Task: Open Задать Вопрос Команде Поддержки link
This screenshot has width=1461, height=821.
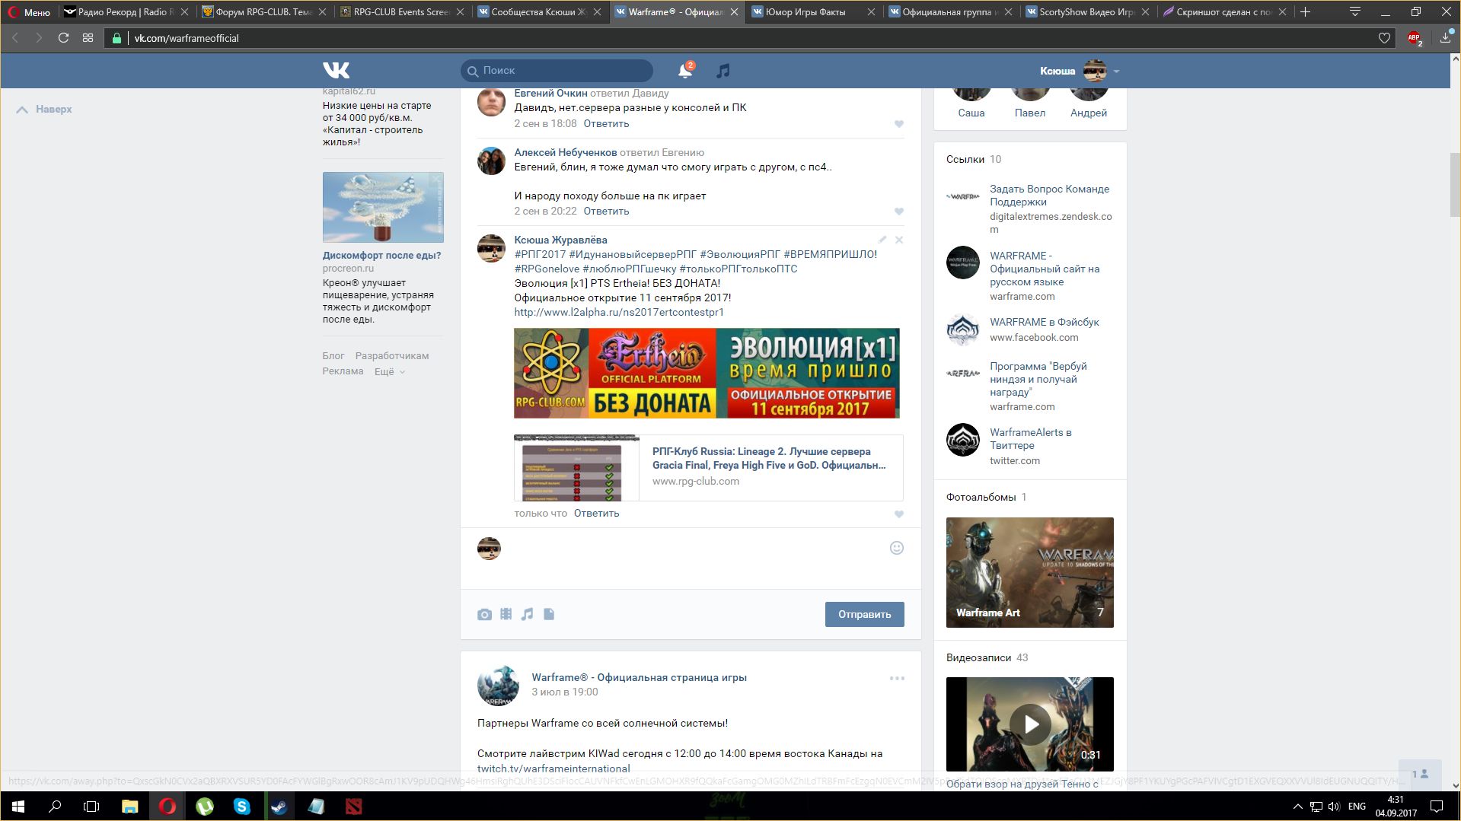Action: click(1049, 196)
